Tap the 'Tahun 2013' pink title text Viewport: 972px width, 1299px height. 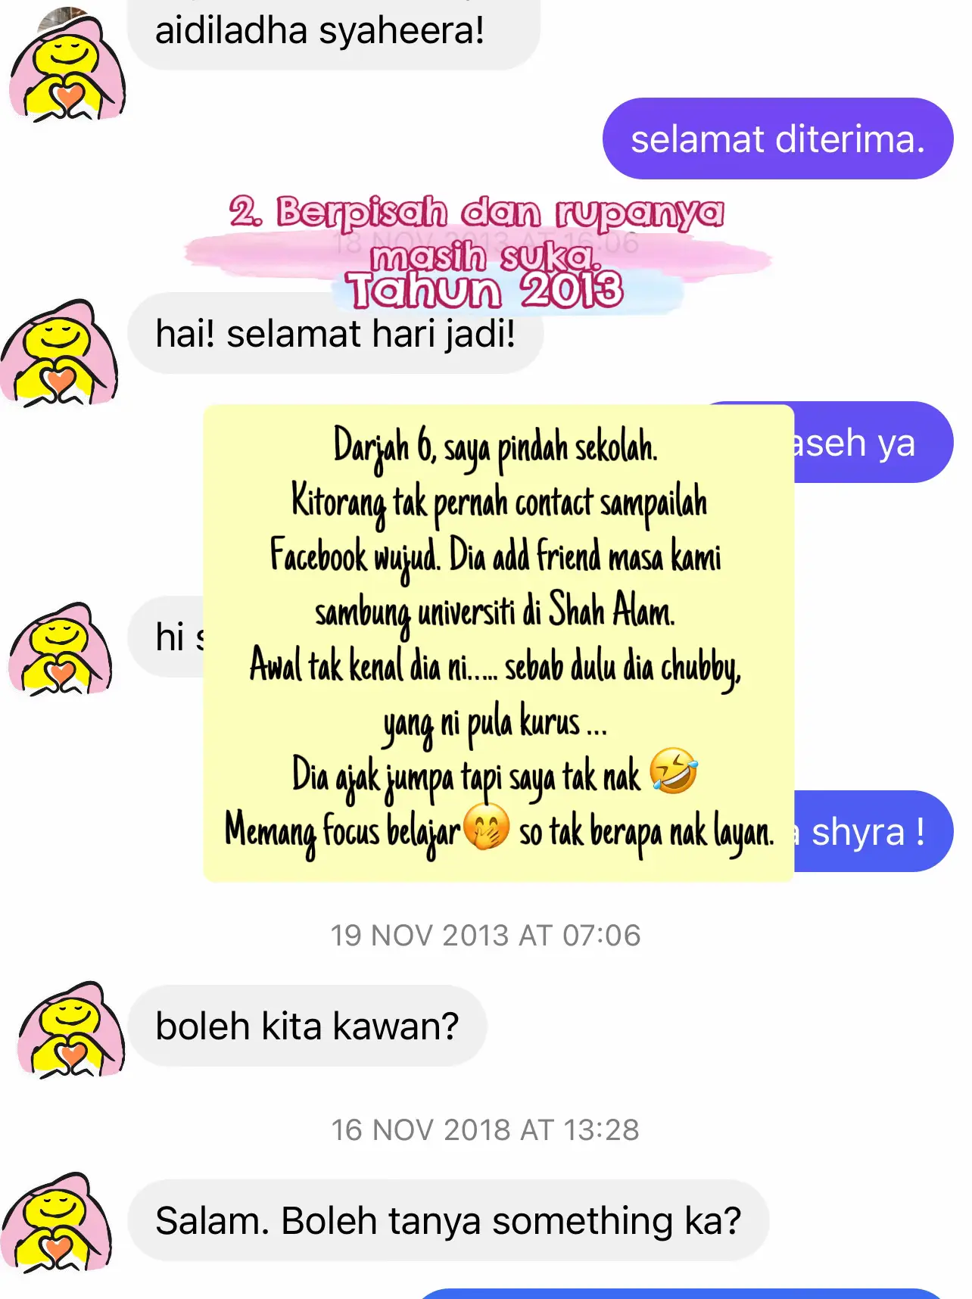485,291
